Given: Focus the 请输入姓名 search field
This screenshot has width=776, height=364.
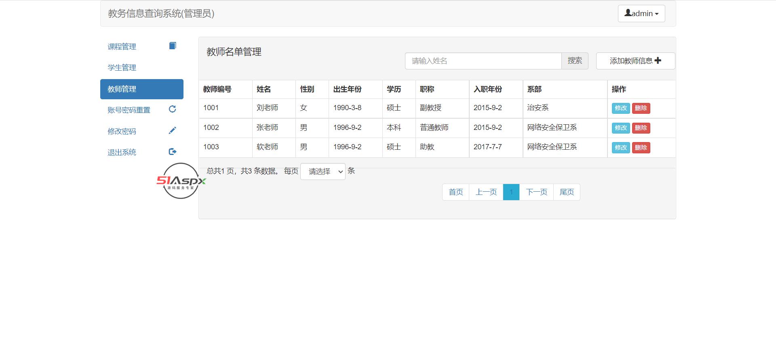Looking at the screenshot, I should [483, 61].
